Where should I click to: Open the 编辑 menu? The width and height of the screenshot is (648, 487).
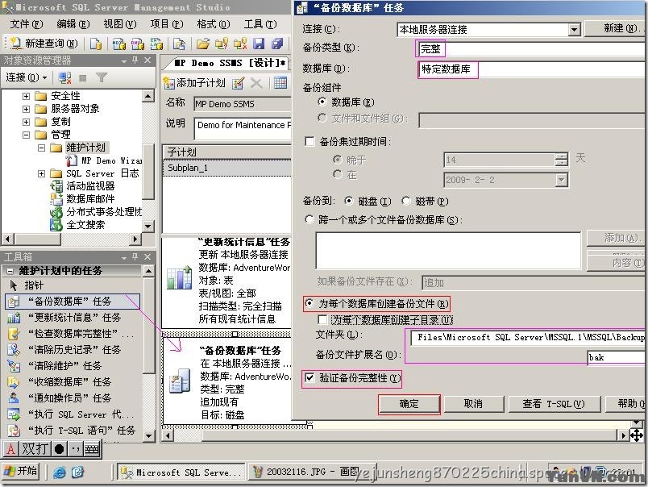click(73, 24)
